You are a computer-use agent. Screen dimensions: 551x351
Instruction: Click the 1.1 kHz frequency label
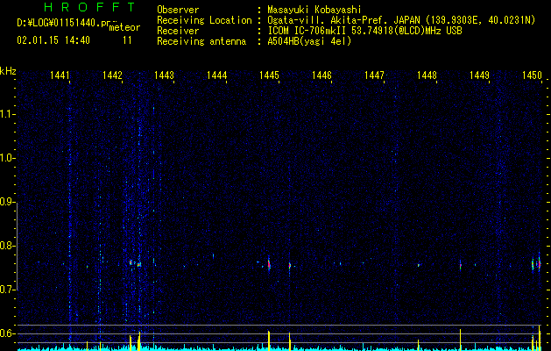[8, 114]
